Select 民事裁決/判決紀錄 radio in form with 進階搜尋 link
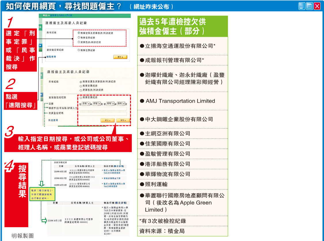Viewport: 324px width, 241px height. (79, 42)
